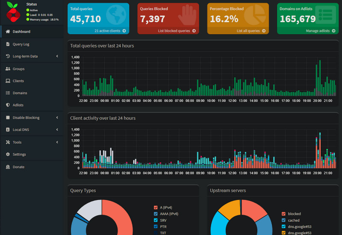
Task: Uncheck the A (IPv4) legend checkbox
Action: click(x=156, y=208)
